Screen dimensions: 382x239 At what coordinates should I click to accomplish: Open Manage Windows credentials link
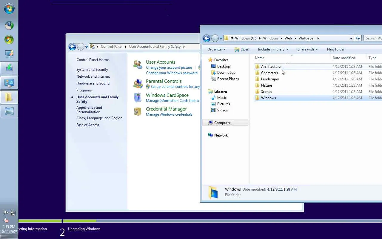click(x=169, y=114)
